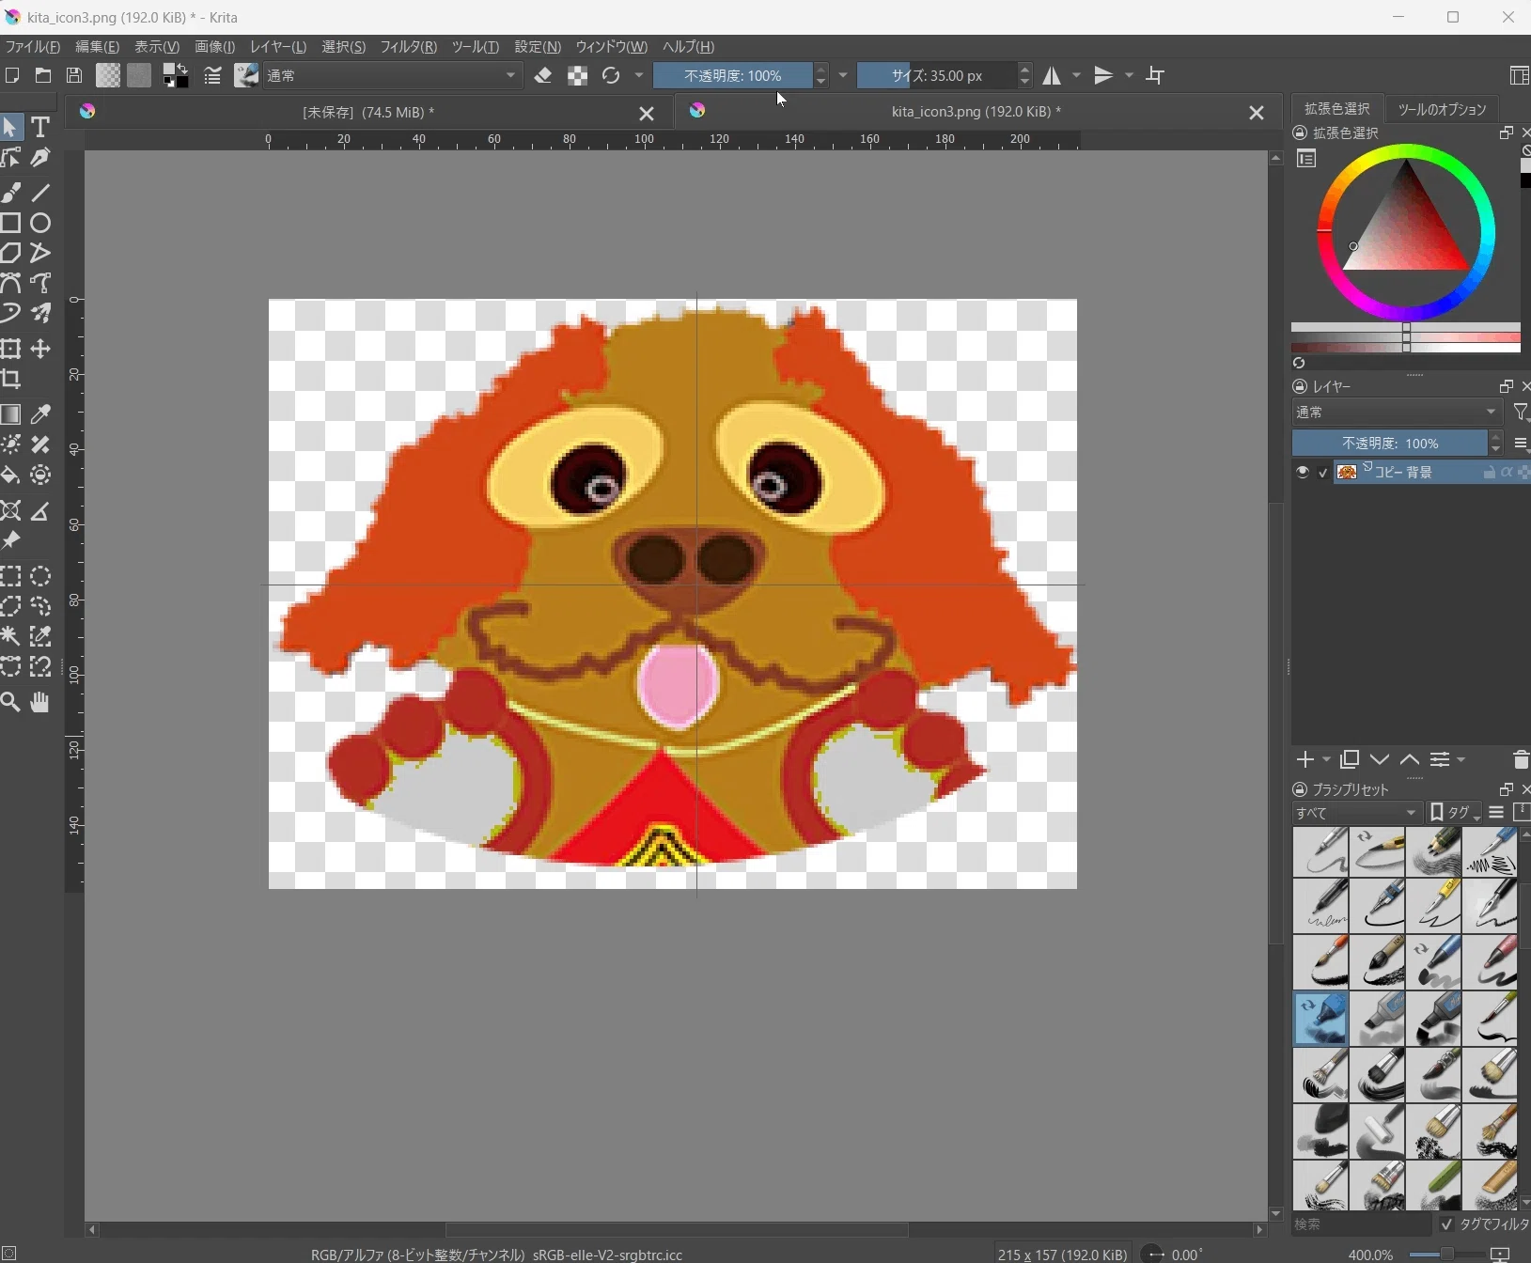Screen dimensions: 1531x1263
Task: Toggle the タグでフィルタ checkbox
Action: pyautogui.click(x=1446, y=1224)
